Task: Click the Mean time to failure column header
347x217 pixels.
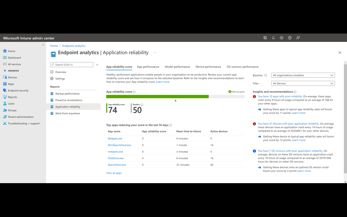Action: point(189,131)
